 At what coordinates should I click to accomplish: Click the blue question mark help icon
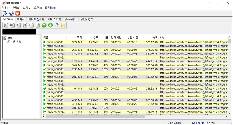[x=11, y=14]
